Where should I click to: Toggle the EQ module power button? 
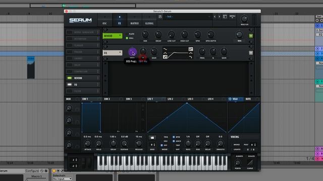pyautogui.click(x=251, y=53)
